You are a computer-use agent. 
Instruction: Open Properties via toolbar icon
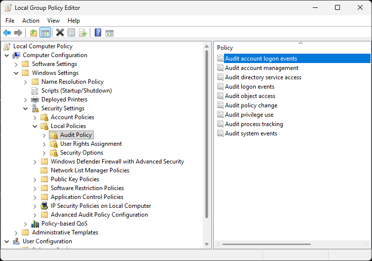click(x=72, y=33)
